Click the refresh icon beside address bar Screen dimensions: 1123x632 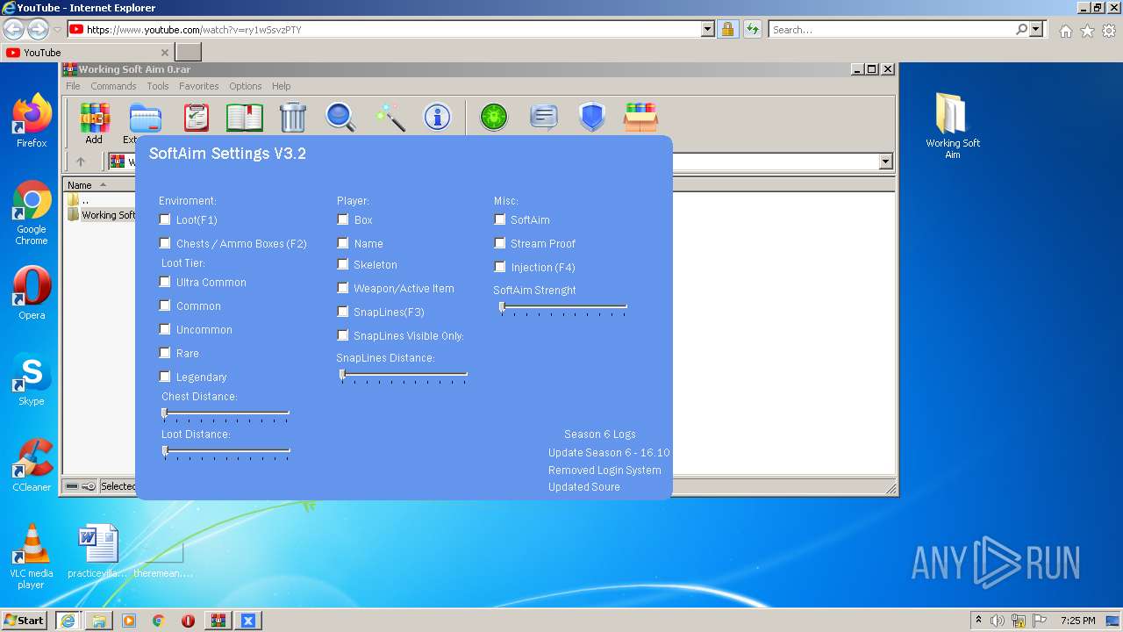752,30
